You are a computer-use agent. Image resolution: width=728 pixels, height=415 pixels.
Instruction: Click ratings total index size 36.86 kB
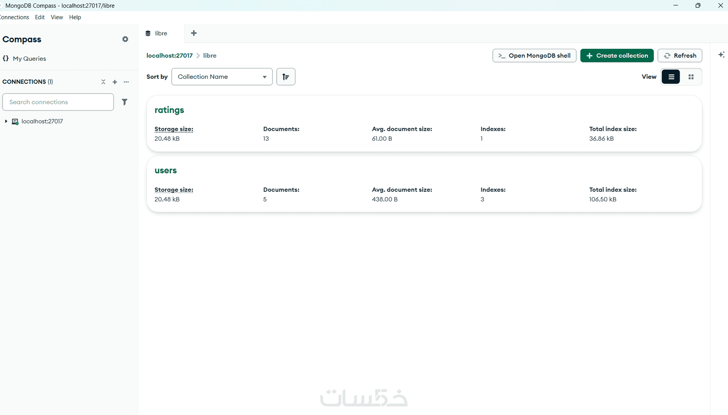coord(601,139)
